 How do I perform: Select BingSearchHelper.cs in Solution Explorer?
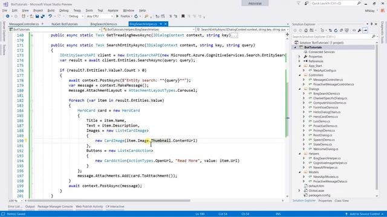pos(327,158)
